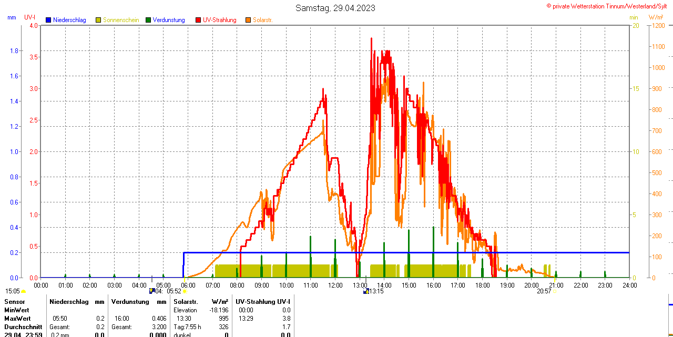The height and width of the screenshot is (337, 673).
Task: Click the Solarstr. table column header
Action: (x=186, y=302)
